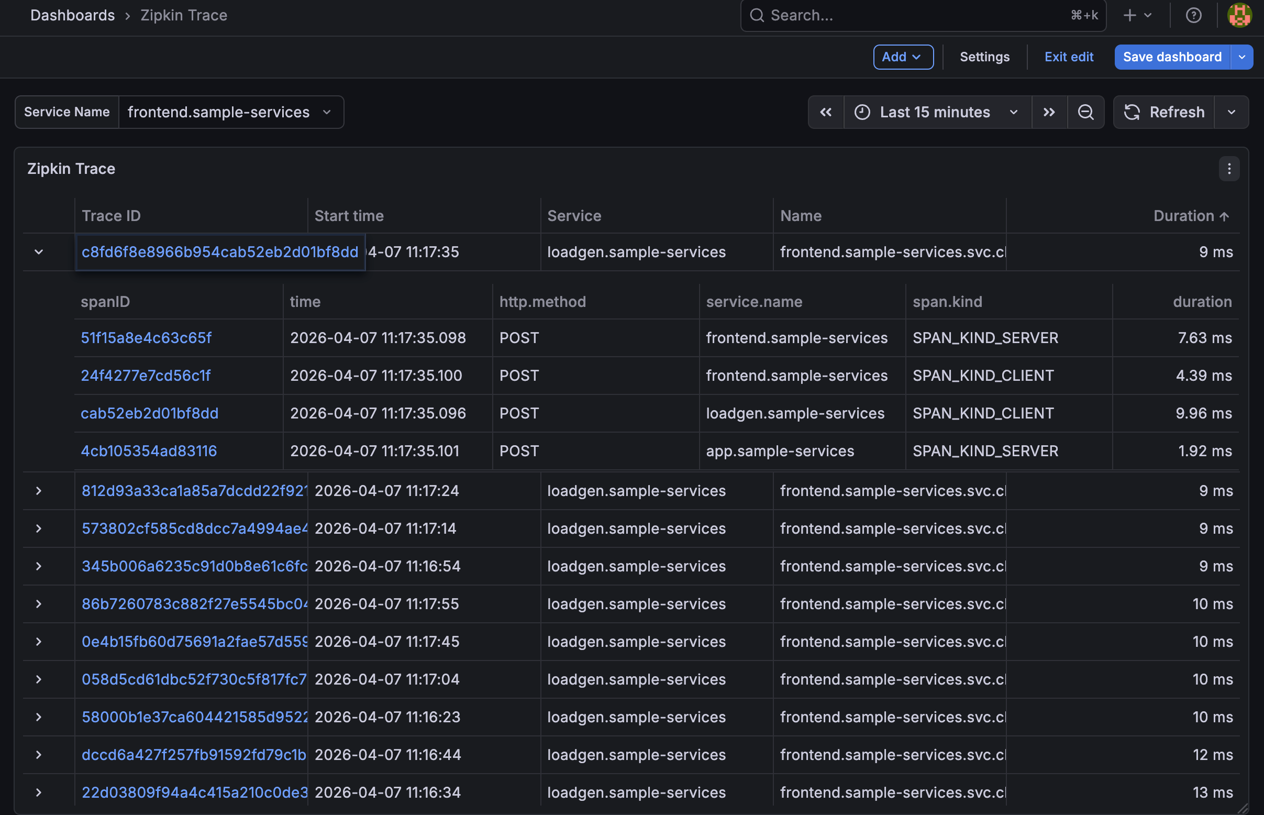Open the Service Name variable dropdown
Screen dimensions: 1264x815
point(230,112)
